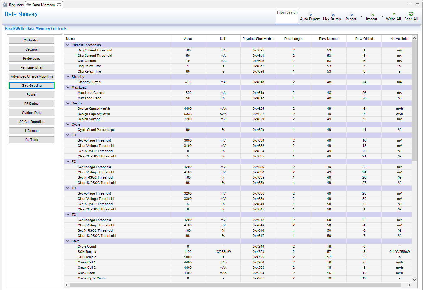Select the Protections category button
The width and height of the screenshot is (423, 290).
tap(32, 58)
